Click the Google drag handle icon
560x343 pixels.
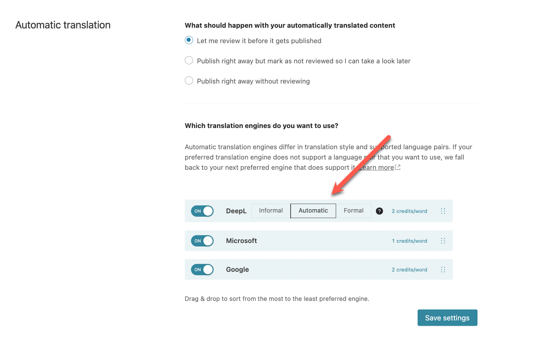pos(443,270)
